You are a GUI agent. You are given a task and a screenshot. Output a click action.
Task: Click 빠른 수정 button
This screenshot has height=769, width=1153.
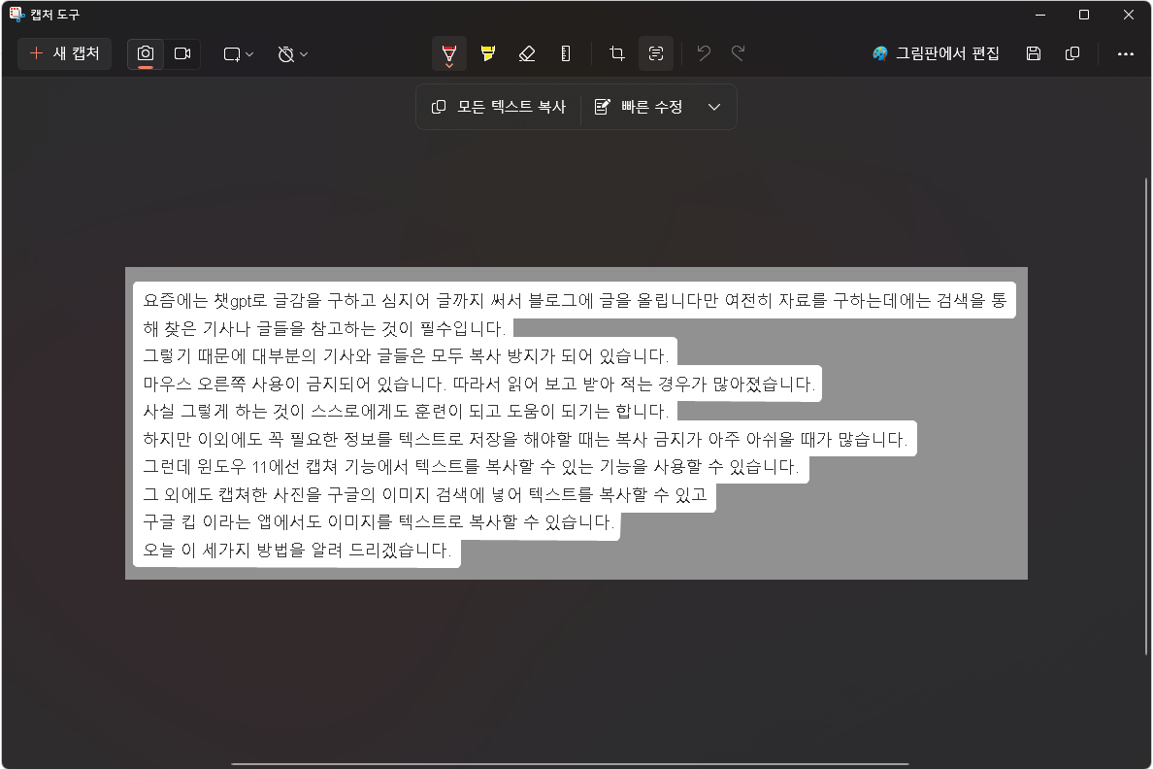click(638, 107)
